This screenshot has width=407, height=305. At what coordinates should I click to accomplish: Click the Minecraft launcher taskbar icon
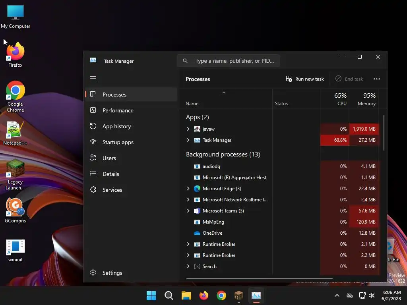click(x=239, y=295)
